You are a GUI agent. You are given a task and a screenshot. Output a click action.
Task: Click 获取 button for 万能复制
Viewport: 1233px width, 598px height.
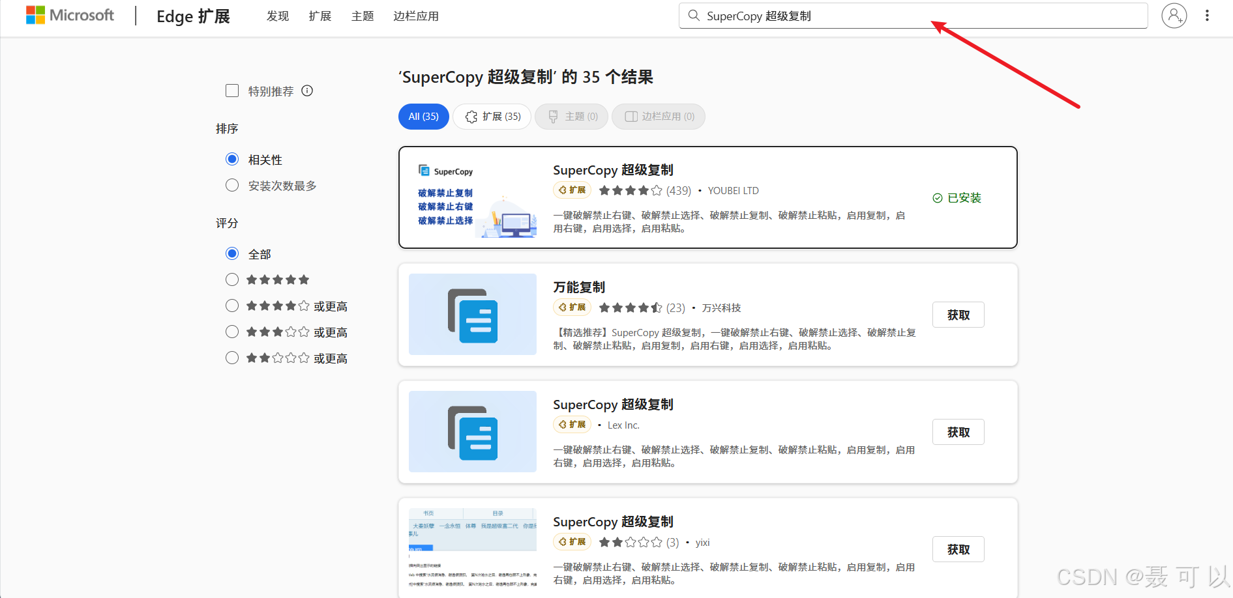[958, 315]
